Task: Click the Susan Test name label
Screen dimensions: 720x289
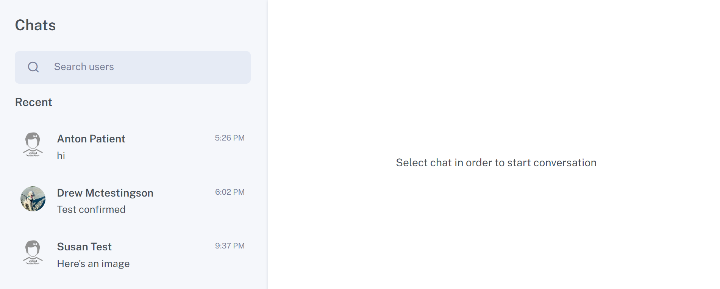Action: point(84,247)
